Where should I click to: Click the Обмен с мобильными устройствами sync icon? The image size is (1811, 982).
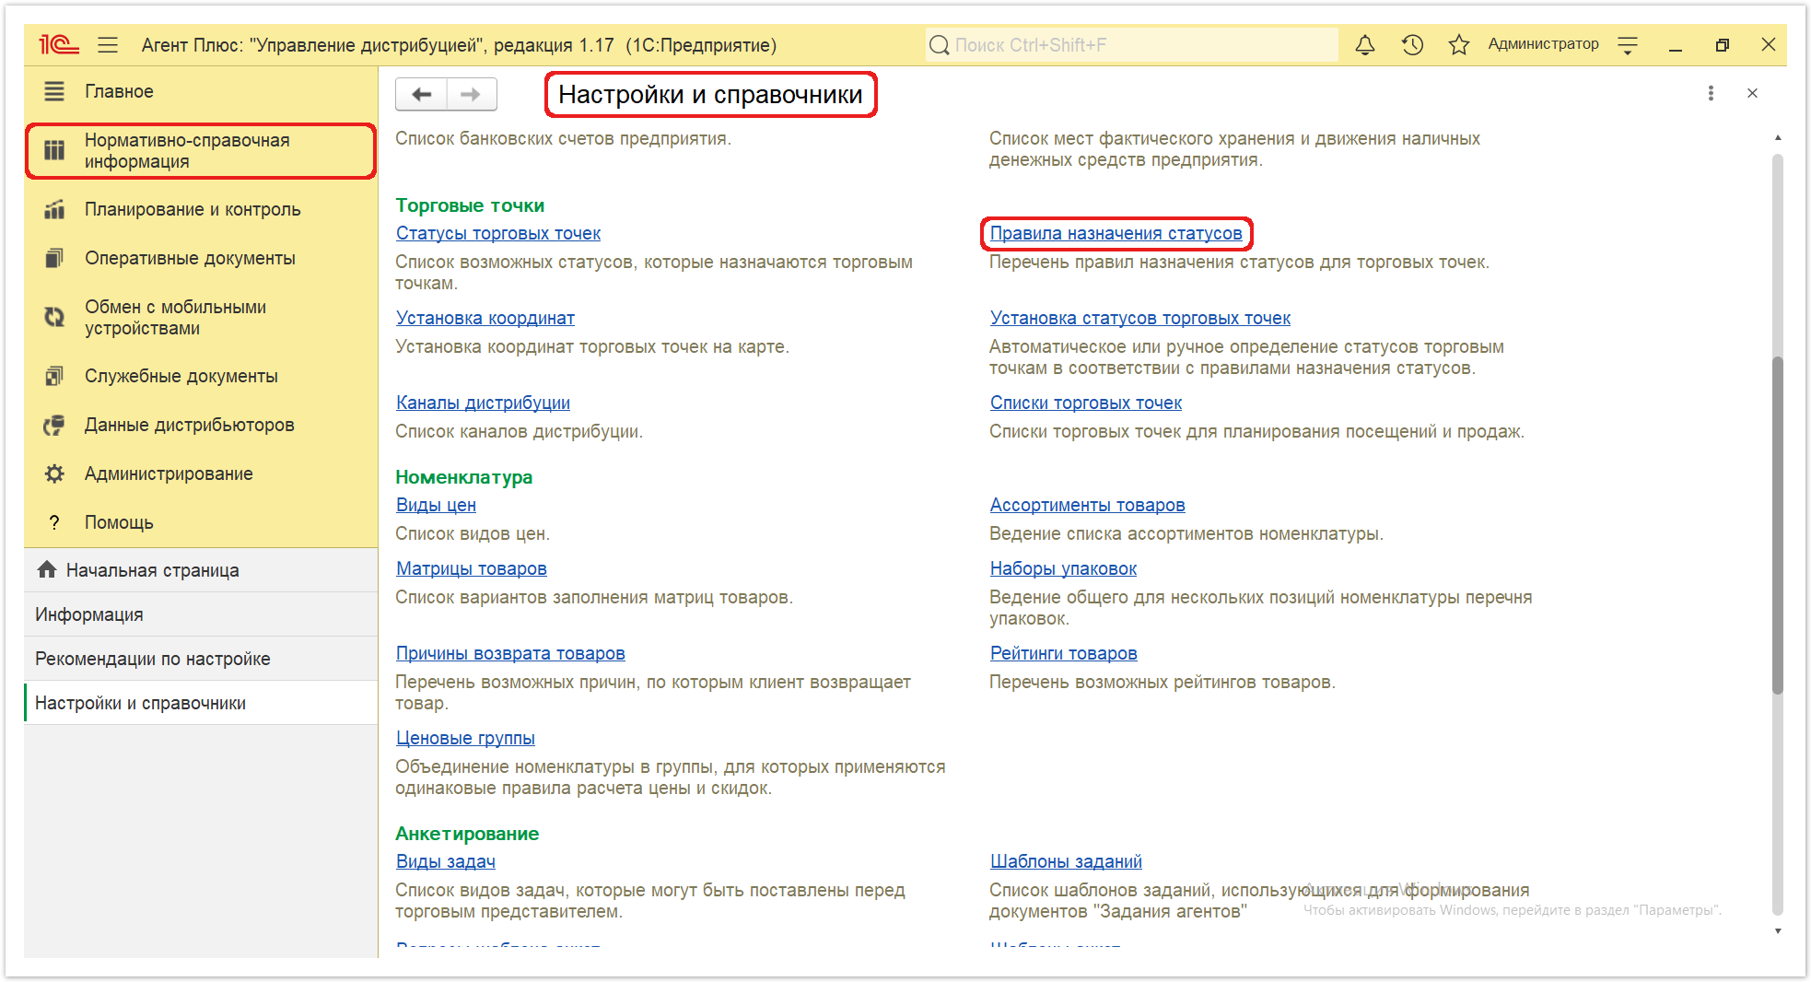(x=54, y=317)
